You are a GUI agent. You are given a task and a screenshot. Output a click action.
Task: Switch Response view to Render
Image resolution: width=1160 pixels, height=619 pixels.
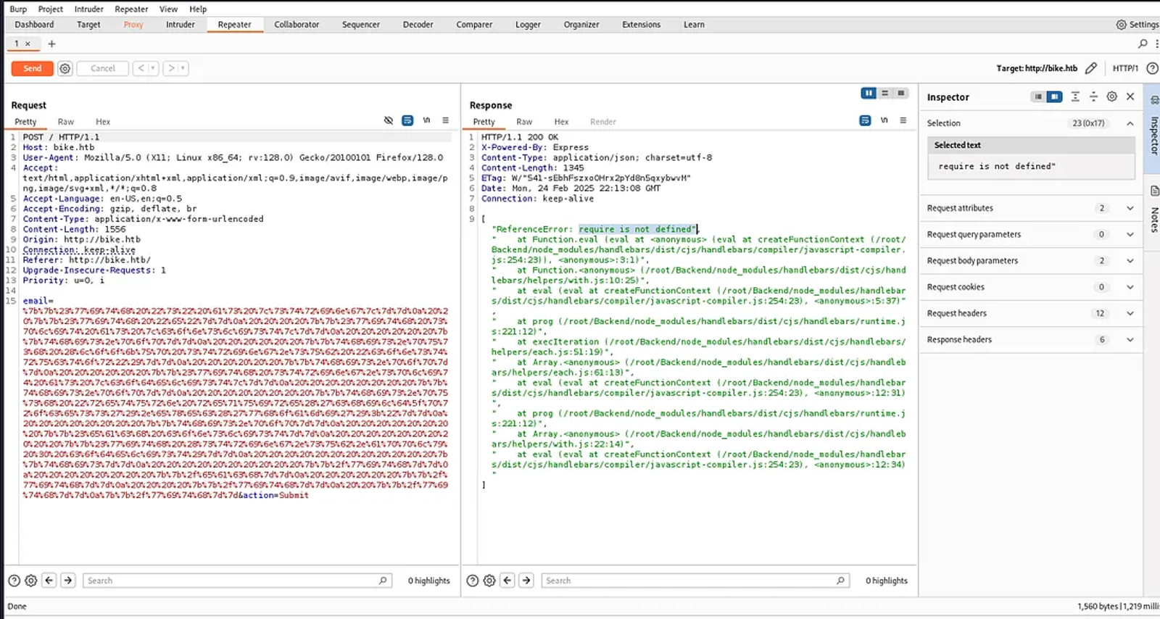pos(603,122)
